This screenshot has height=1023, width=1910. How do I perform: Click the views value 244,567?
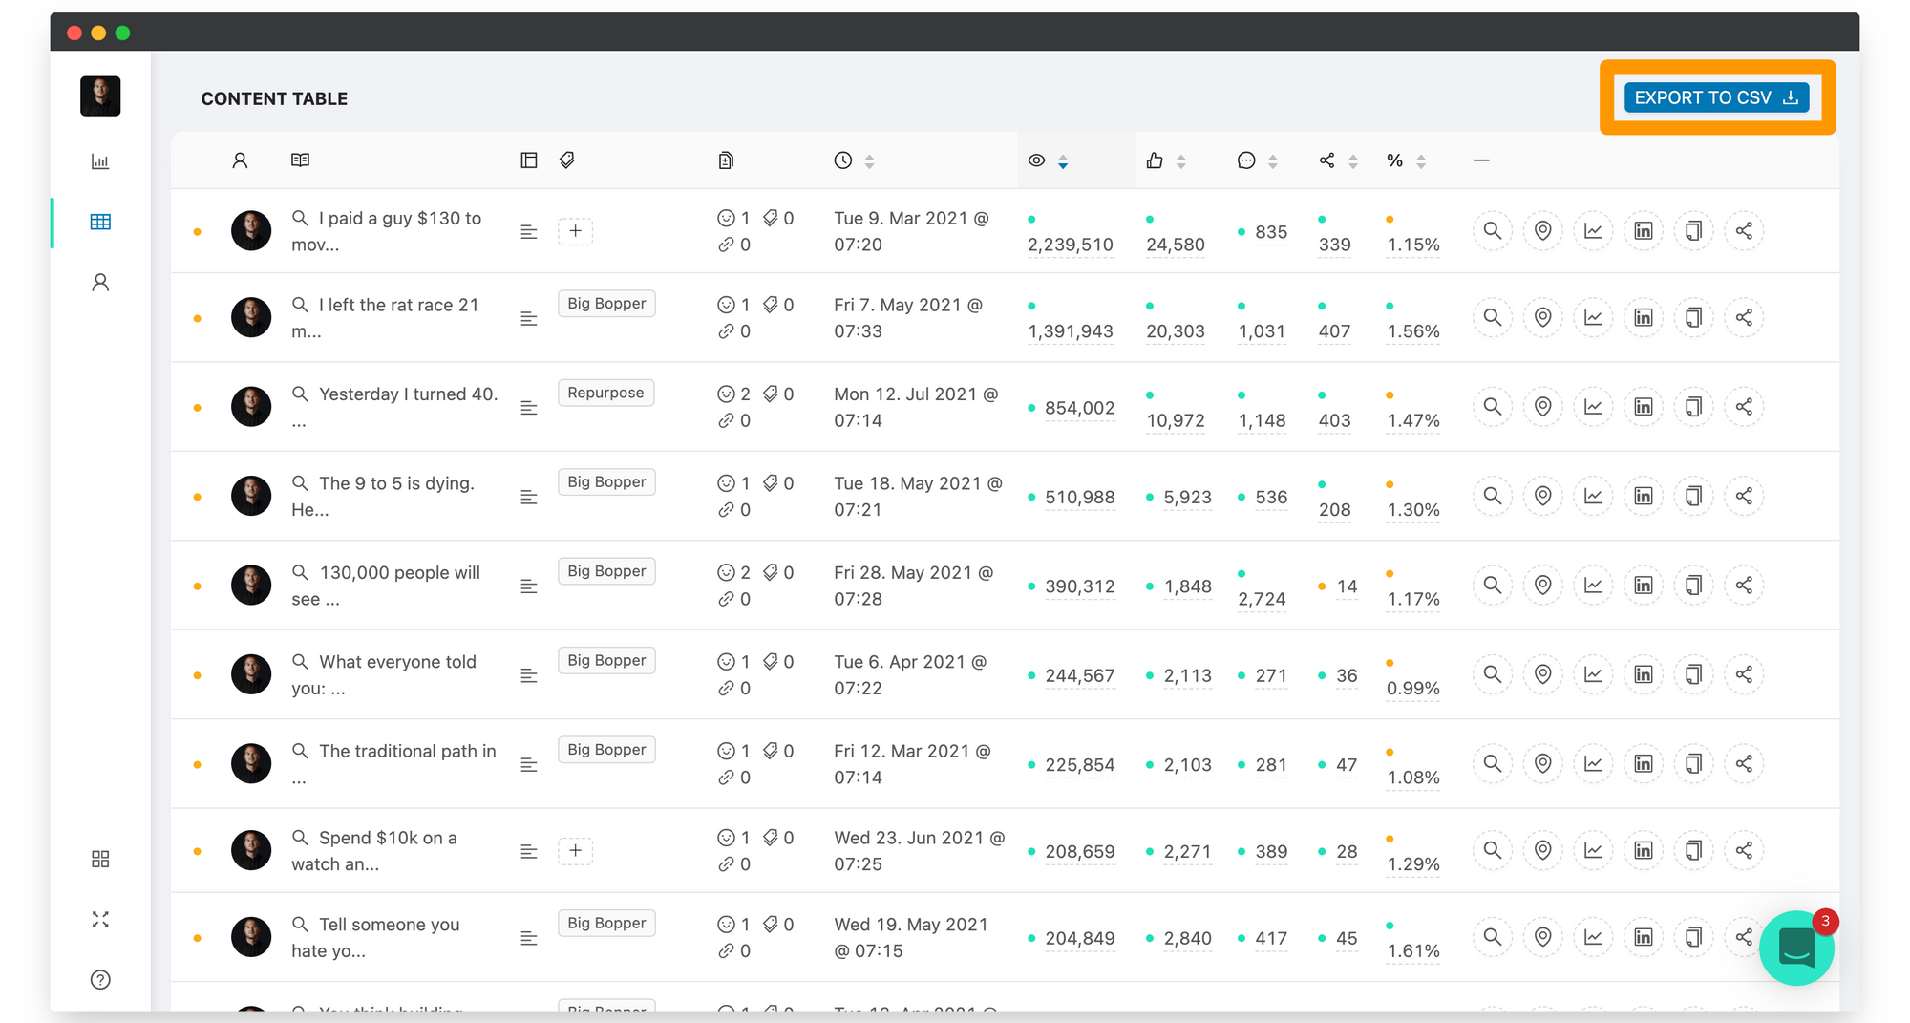[1080, 675]
